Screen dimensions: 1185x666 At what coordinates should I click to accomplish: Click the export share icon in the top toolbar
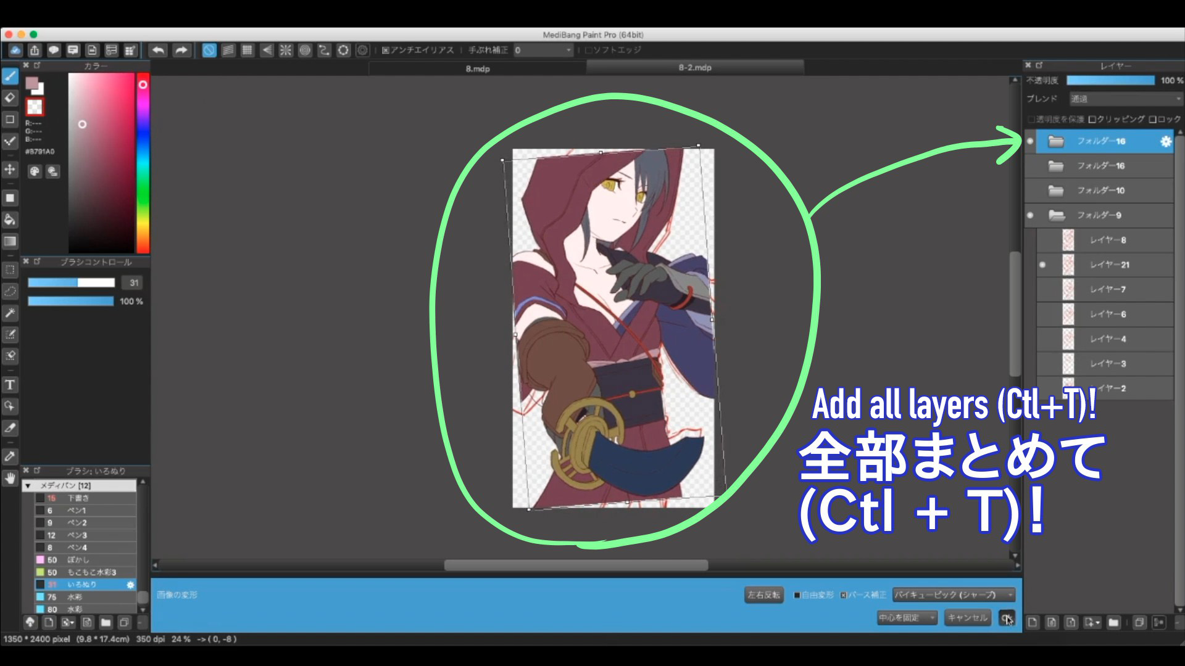click(35, 51)
